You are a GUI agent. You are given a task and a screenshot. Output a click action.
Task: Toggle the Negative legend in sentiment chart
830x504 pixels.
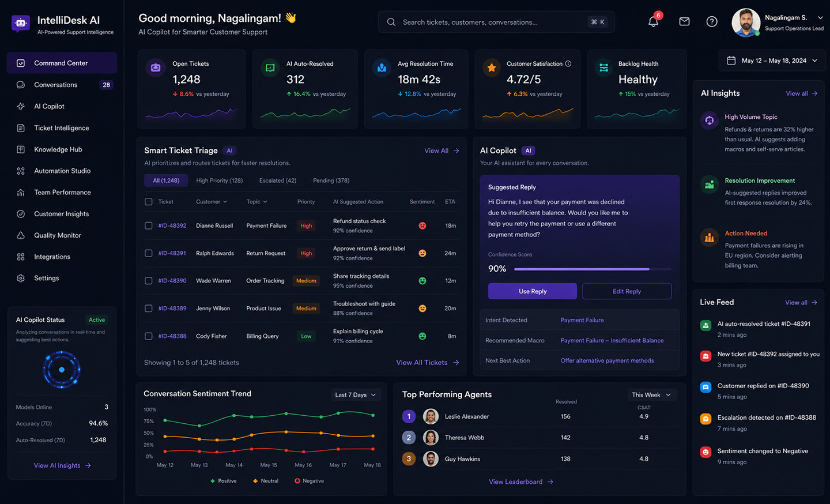pyautogui.click(x=310, y=481)
